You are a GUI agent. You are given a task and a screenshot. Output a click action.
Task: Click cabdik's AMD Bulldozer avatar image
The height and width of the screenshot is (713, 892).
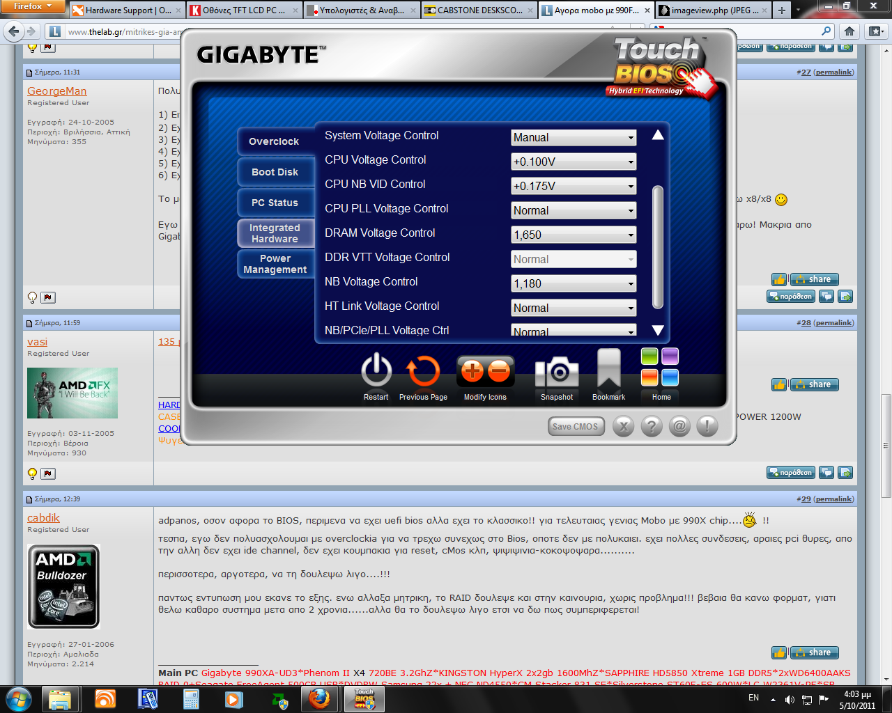click(x=64, y=586)
